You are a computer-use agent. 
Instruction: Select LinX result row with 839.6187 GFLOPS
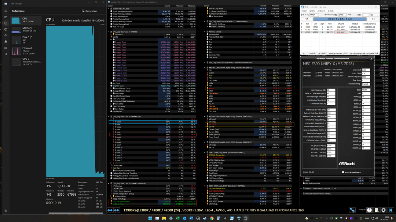[340, 32]
